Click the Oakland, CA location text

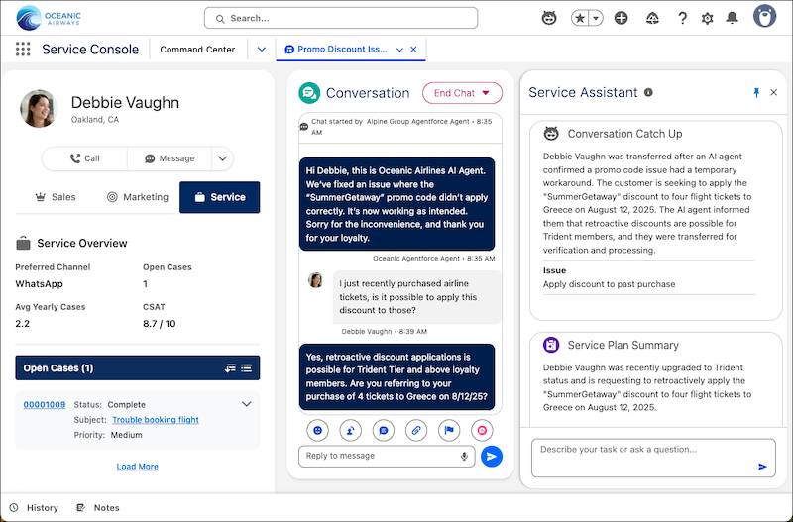95,120
